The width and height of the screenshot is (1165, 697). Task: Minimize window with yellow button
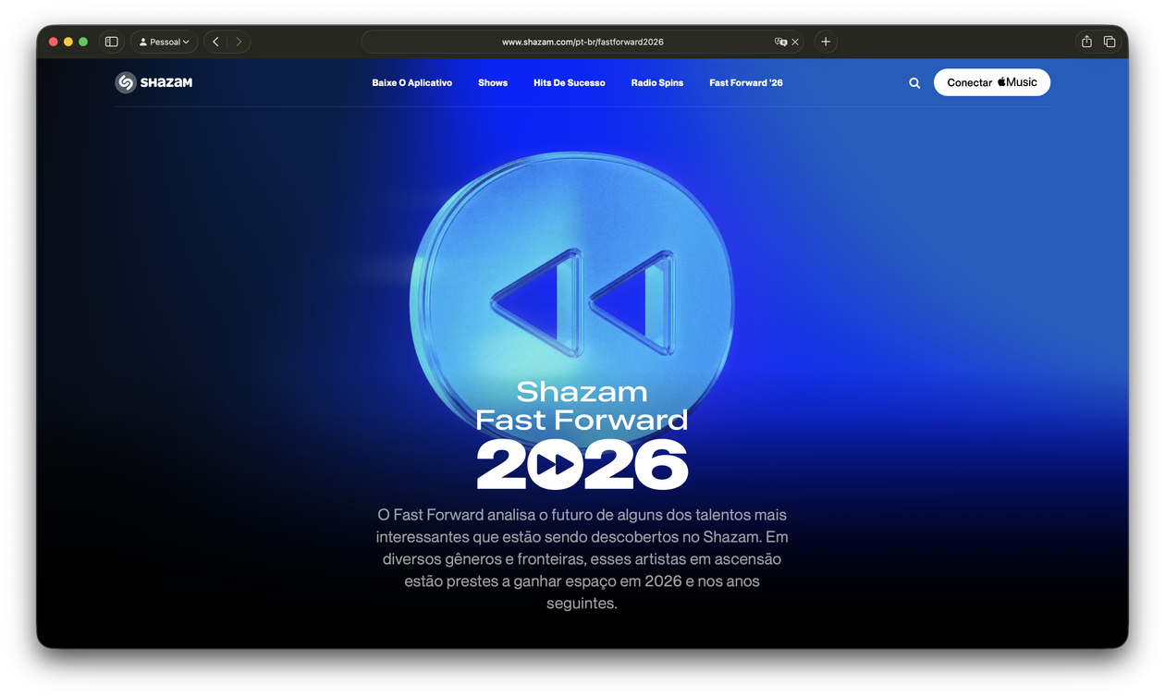click(x=68, y=42)
